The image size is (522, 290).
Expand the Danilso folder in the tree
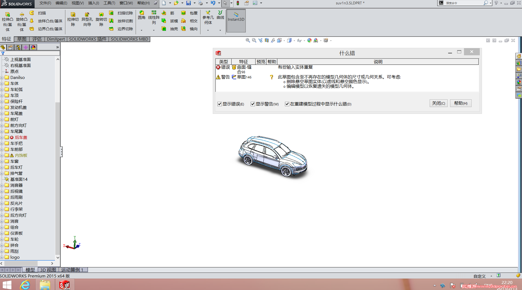2,78
